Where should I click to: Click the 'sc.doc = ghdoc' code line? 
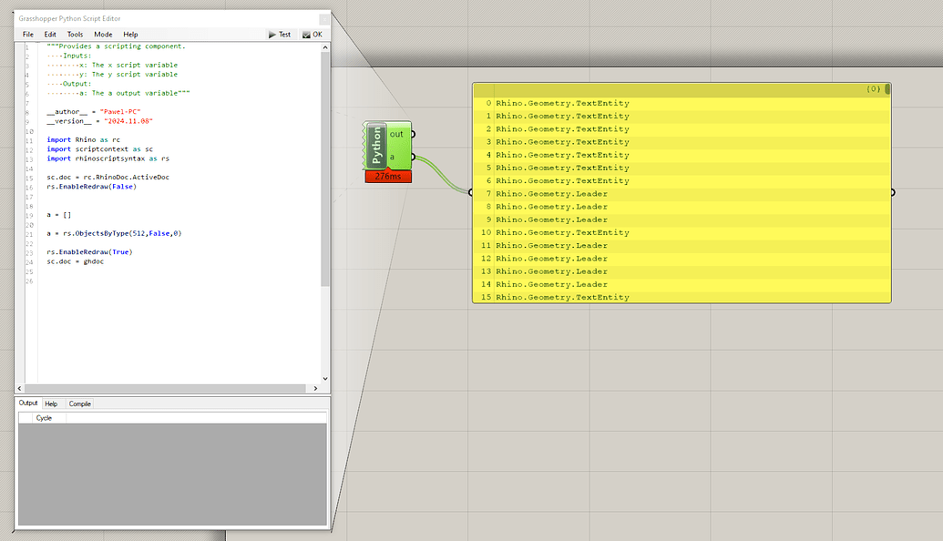coord(76,261)
